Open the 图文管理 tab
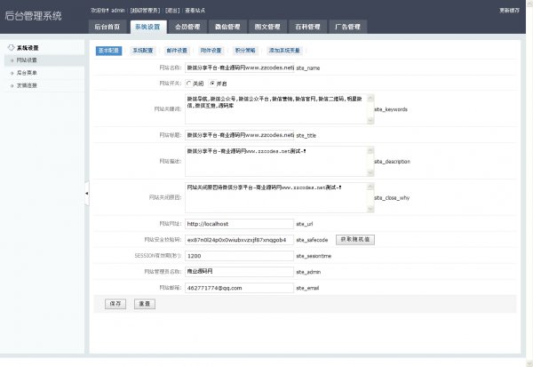Image resolution: width=533 pixels, height=367 pixels. point(267,27)
